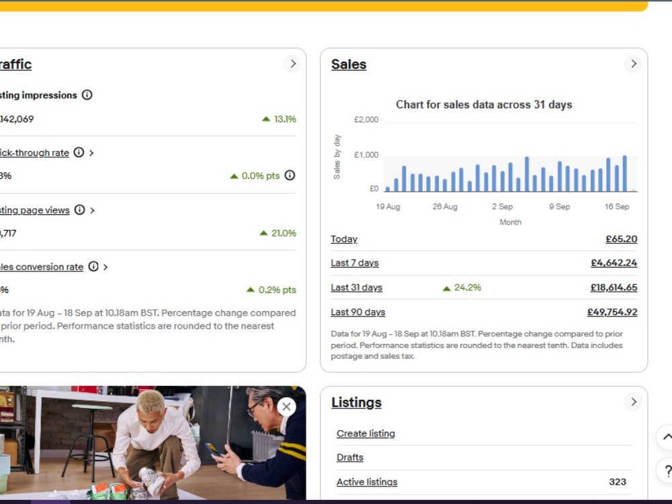Select the 21.0% page views change

[284, 233]
